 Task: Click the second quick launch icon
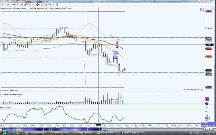(14, 133)
